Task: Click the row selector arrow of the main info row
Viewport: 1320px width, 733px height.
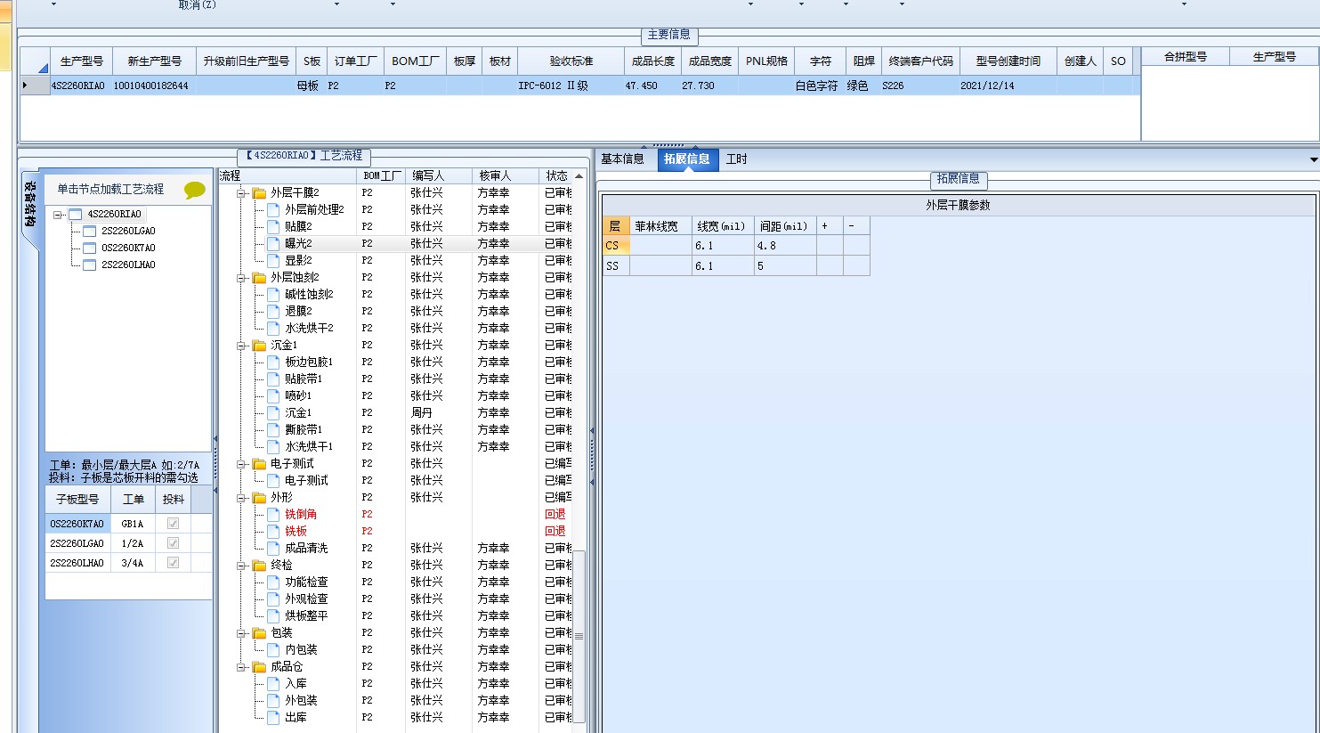Action: tap(25, 86)
